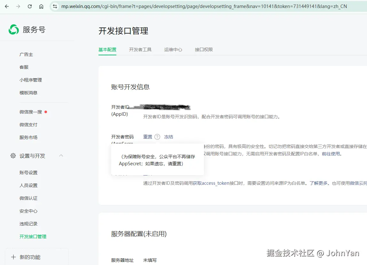Open 微信搜一搜 in the sidebar
This screenshot has width=367, height=265.
pos(31,112)
